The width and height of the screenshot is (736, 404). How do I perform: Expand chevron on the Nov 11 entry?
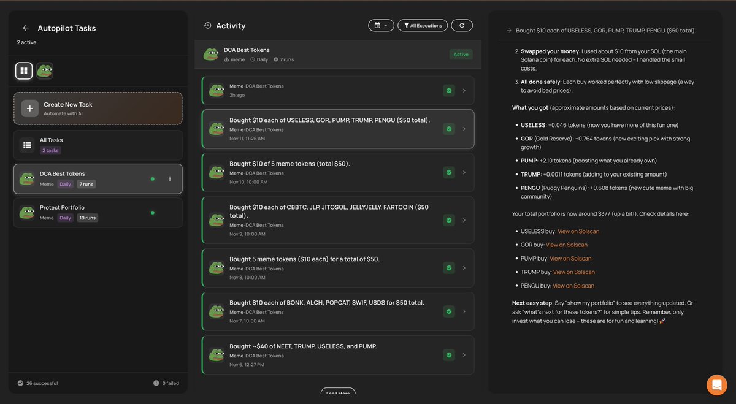click(x=464, y=129)
